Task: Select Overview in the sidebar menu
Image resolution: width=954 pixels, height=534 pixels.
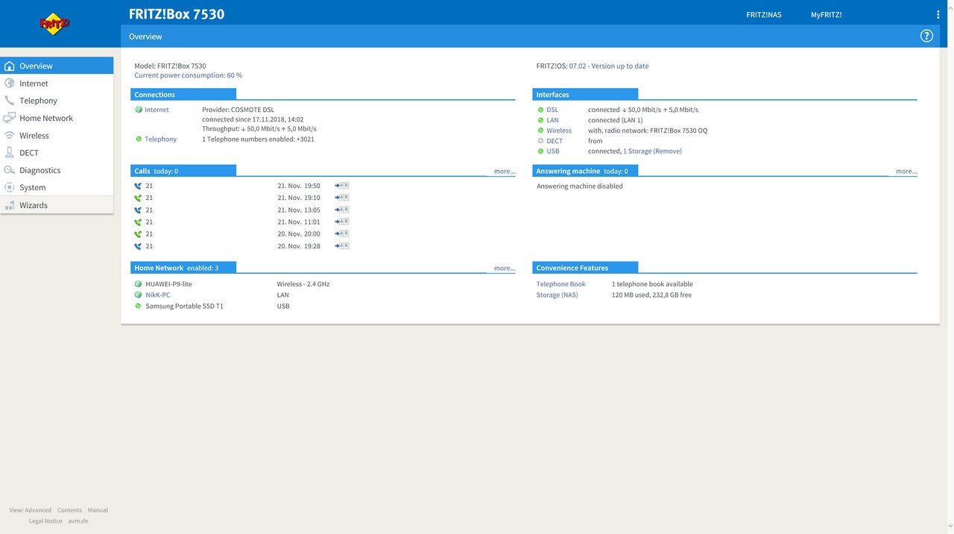Action: [x=57, y=66]
